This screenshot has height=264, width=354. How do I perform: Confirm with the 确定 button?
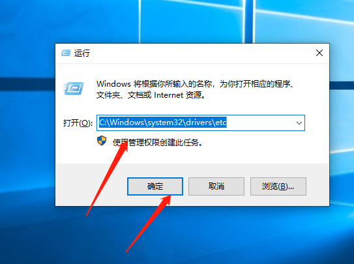click(x=155, y=186)
